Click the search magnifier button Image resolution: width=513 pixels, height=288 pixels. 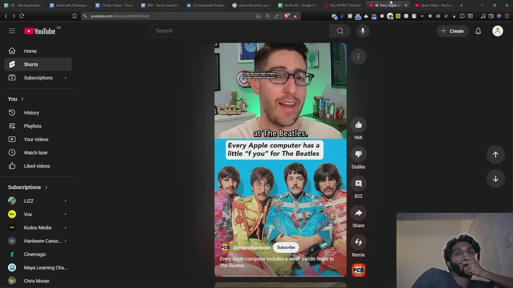(x=340, y=31)
